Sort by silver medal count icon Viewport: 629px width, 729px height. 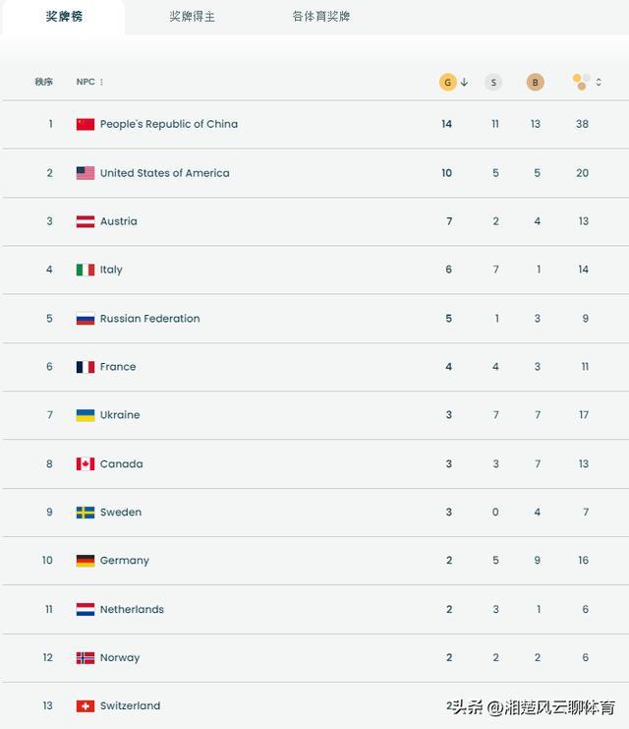(493, 83)
